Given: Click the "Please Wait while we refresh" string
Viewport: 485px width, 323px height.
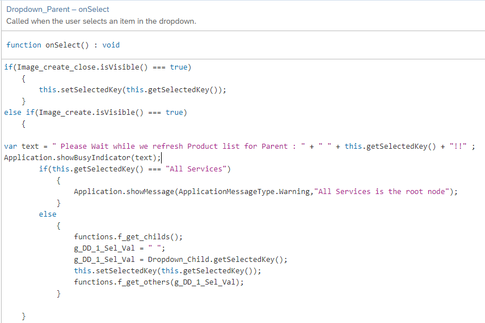Looking at the screenshot, I should click(179, 147).
